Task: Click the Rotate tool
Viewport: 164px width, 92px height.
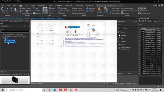Action: (23, 8)
